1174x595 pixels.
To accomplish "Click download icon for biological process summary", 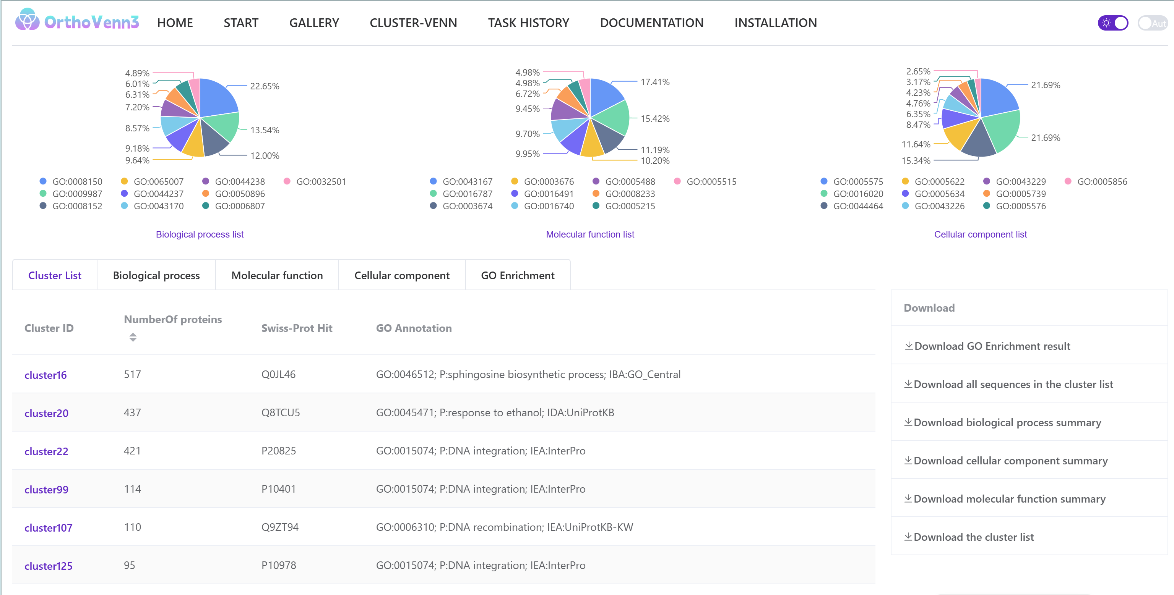I will (x=908, y=422).
